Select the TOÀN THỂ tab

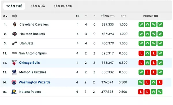(14, 6)
